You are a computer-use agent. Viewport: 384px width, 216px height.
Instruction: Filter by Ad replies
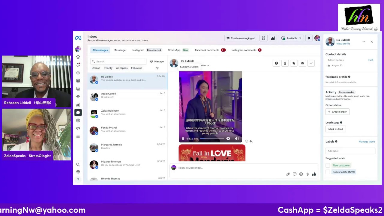(x=122, y=68)
